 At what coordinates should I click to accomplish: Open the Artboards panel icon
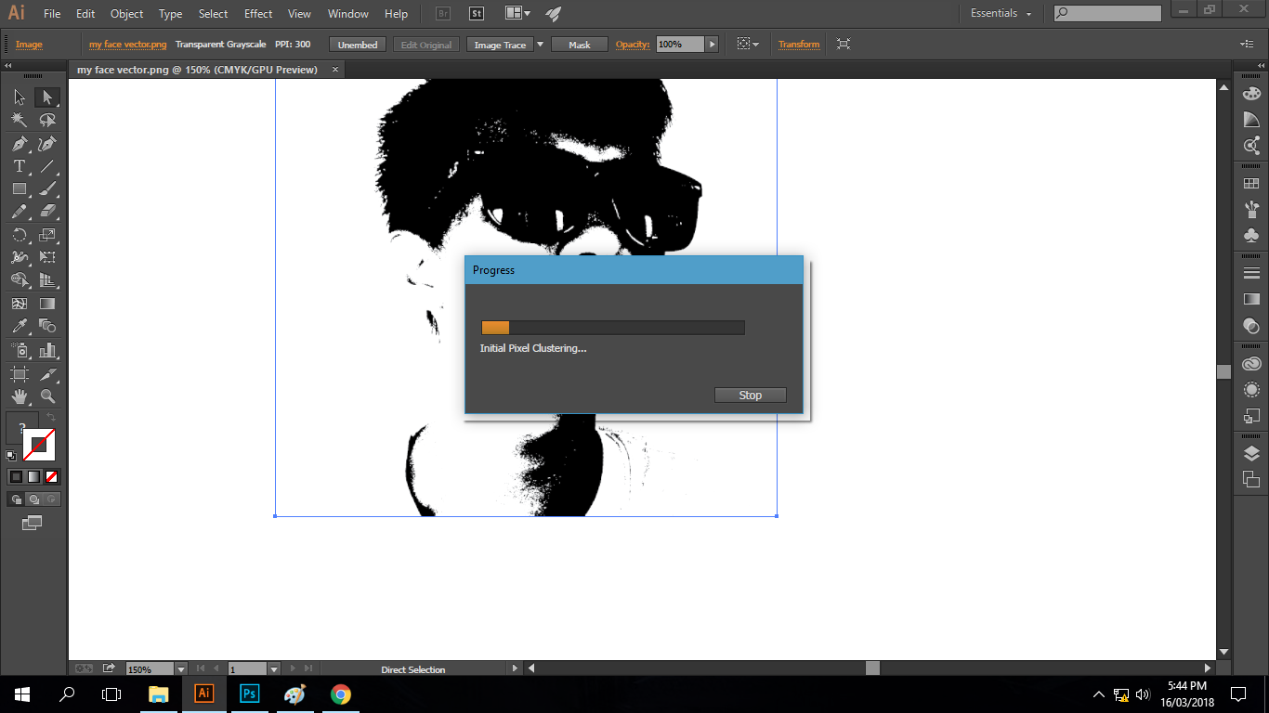tap(1251, 479)
